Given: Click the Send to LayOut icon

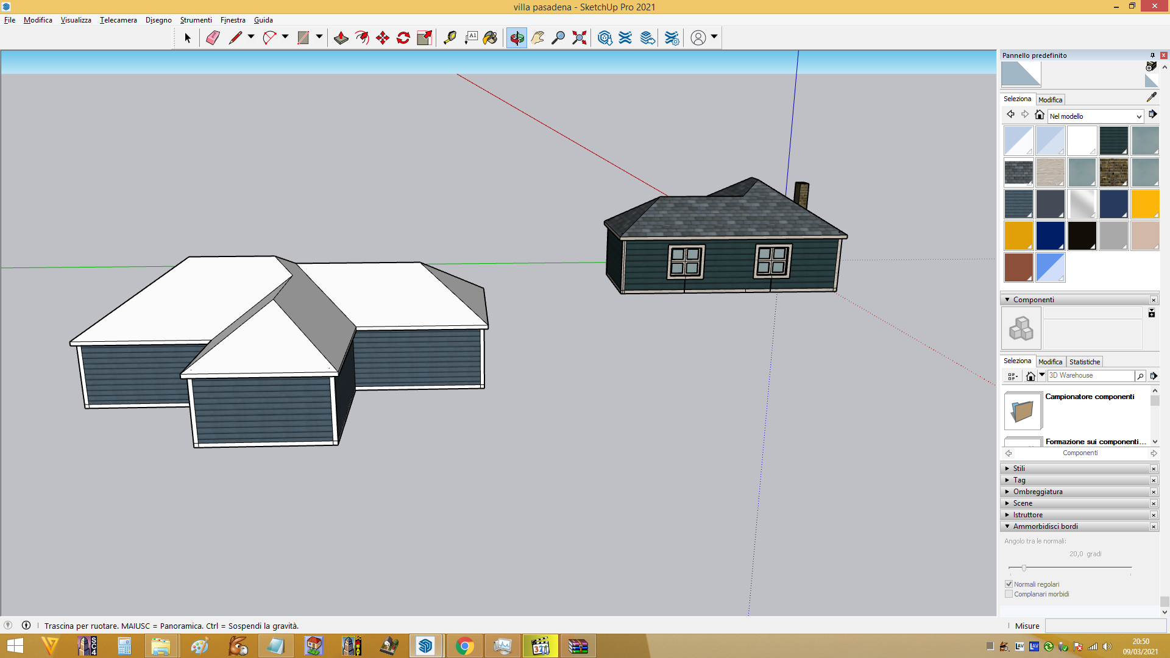Looking at the screenshot, I should tap(647, 38).
